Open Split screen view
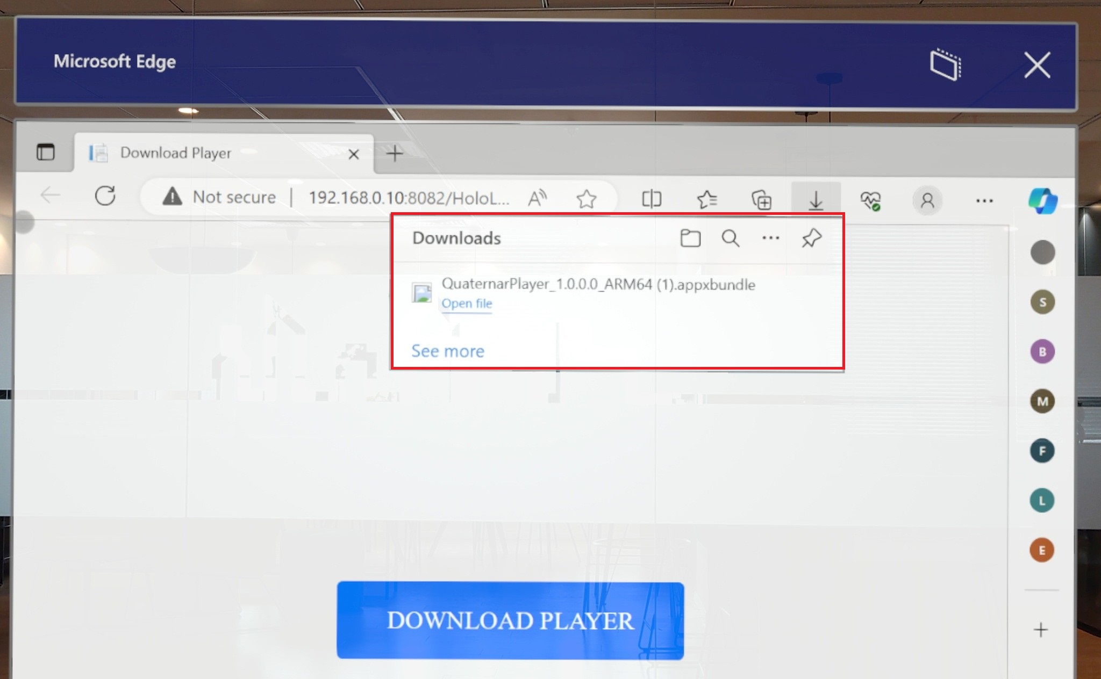The image size is (1101, 679). 652,199
